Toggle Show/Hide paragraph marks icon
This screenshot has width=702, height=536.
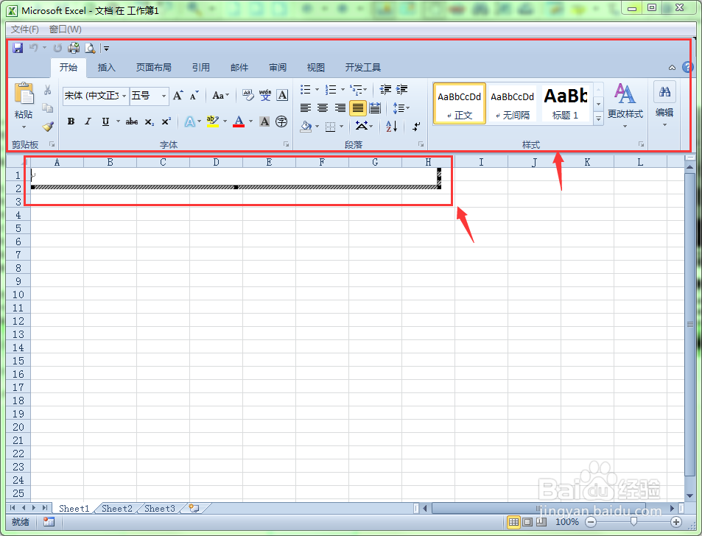click(416, 127)
